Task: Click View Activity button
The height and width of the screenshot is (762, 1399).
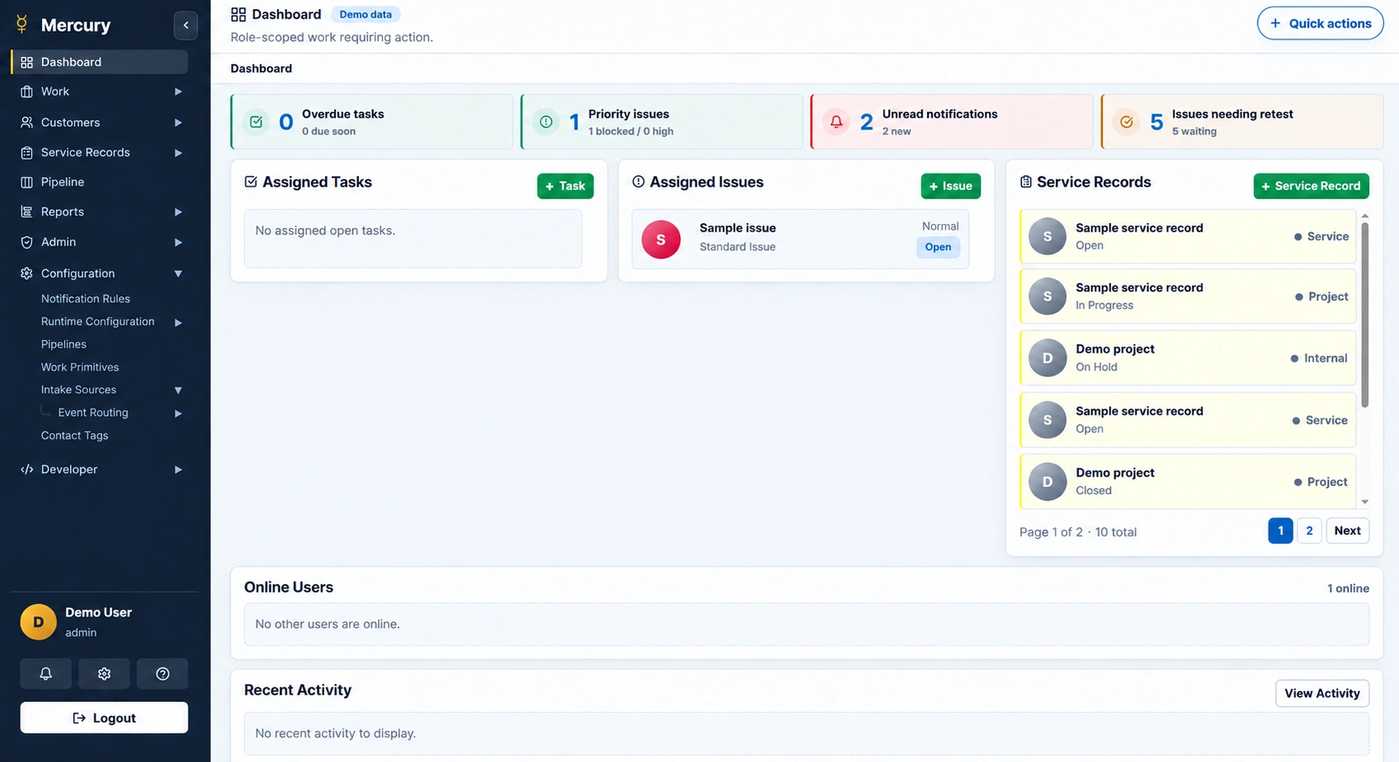Action: (x=1322, y=693)
